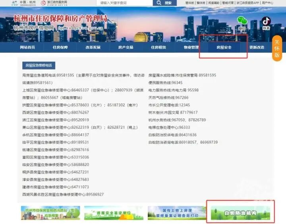Open the 房产交易 nav tab
The width and height of the screenshot is (286, 224).
126,47
